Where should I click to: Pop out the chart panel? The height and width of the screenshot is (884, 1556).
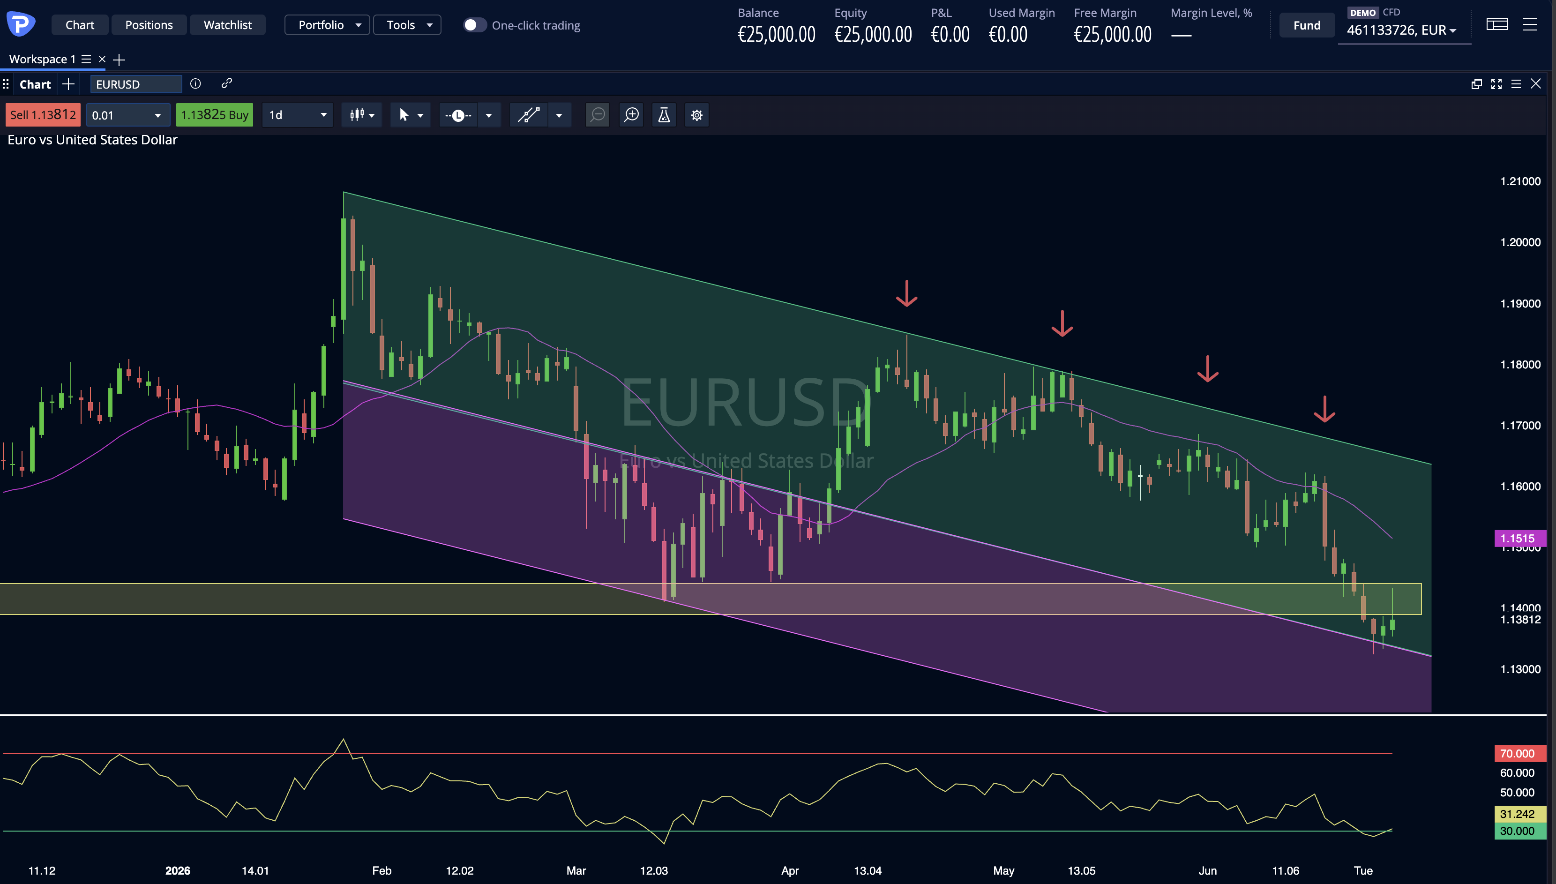coord(1476,84)
